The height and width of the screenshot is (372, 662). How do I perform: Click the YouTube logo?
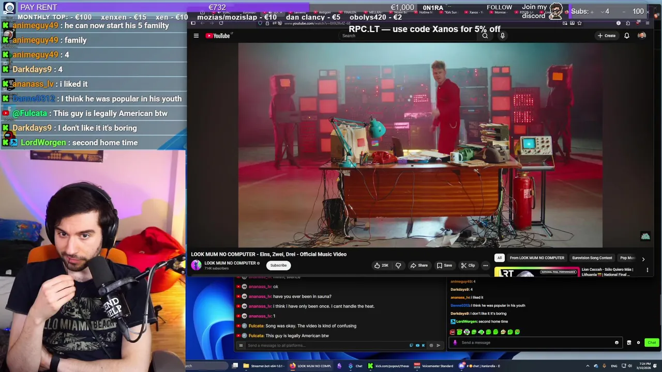pyautogui.click(x=218, y=36)
